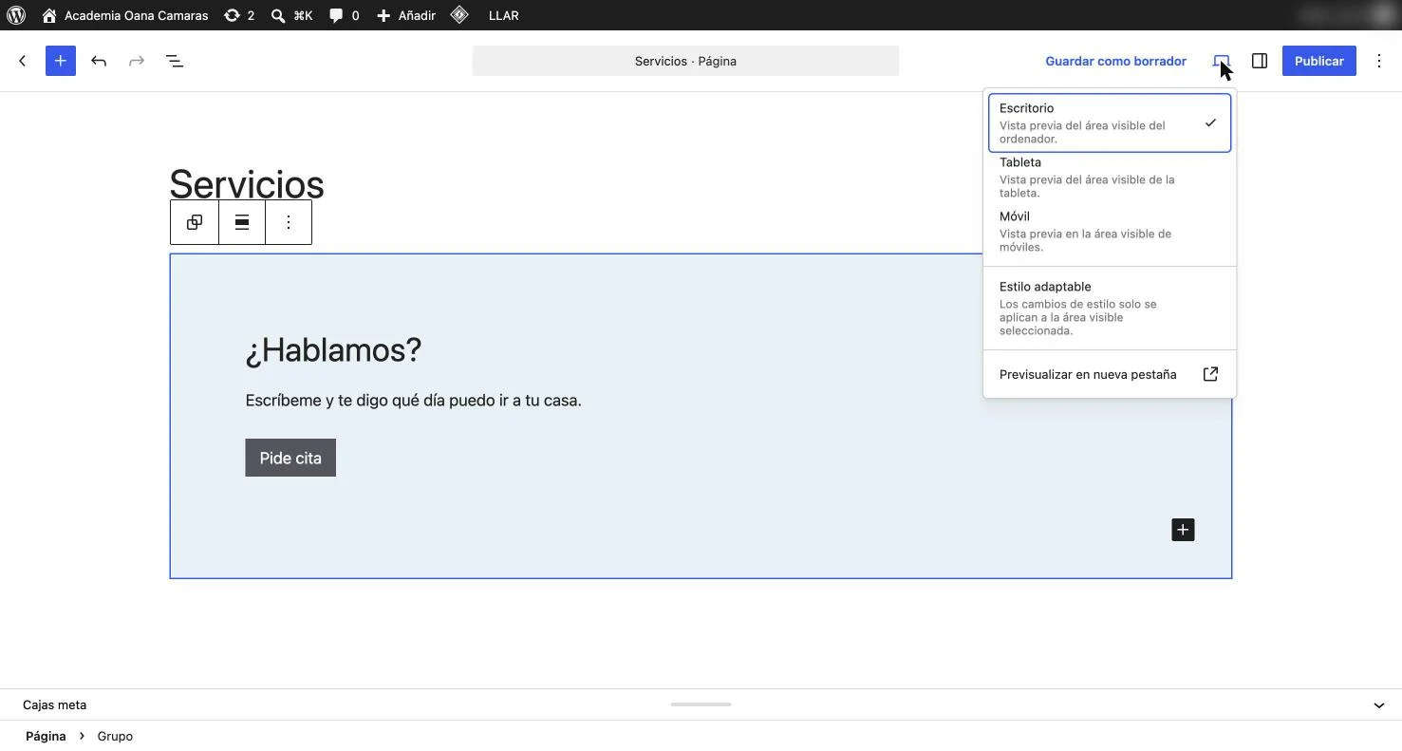Click the meta boxes resize handle bar
Image resolution: width=1402 pixels, height=751 pixels.
701,704
